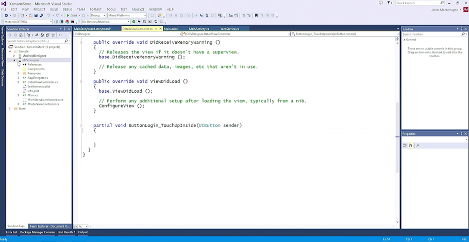Click the Collapse All icon in Solution Explorer
This screenshot has height=242, width=469.
point(47,35)
